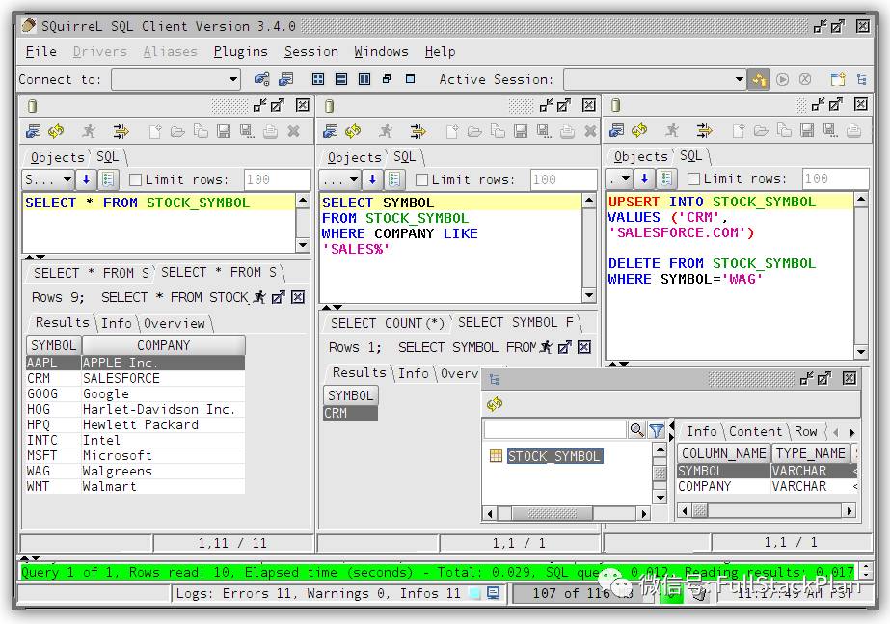The height and width of the screenshot is (624, 890).
Task: Run the SQL query in the leftmost panel
Action: pyautogui.click(x=89, y=131)
